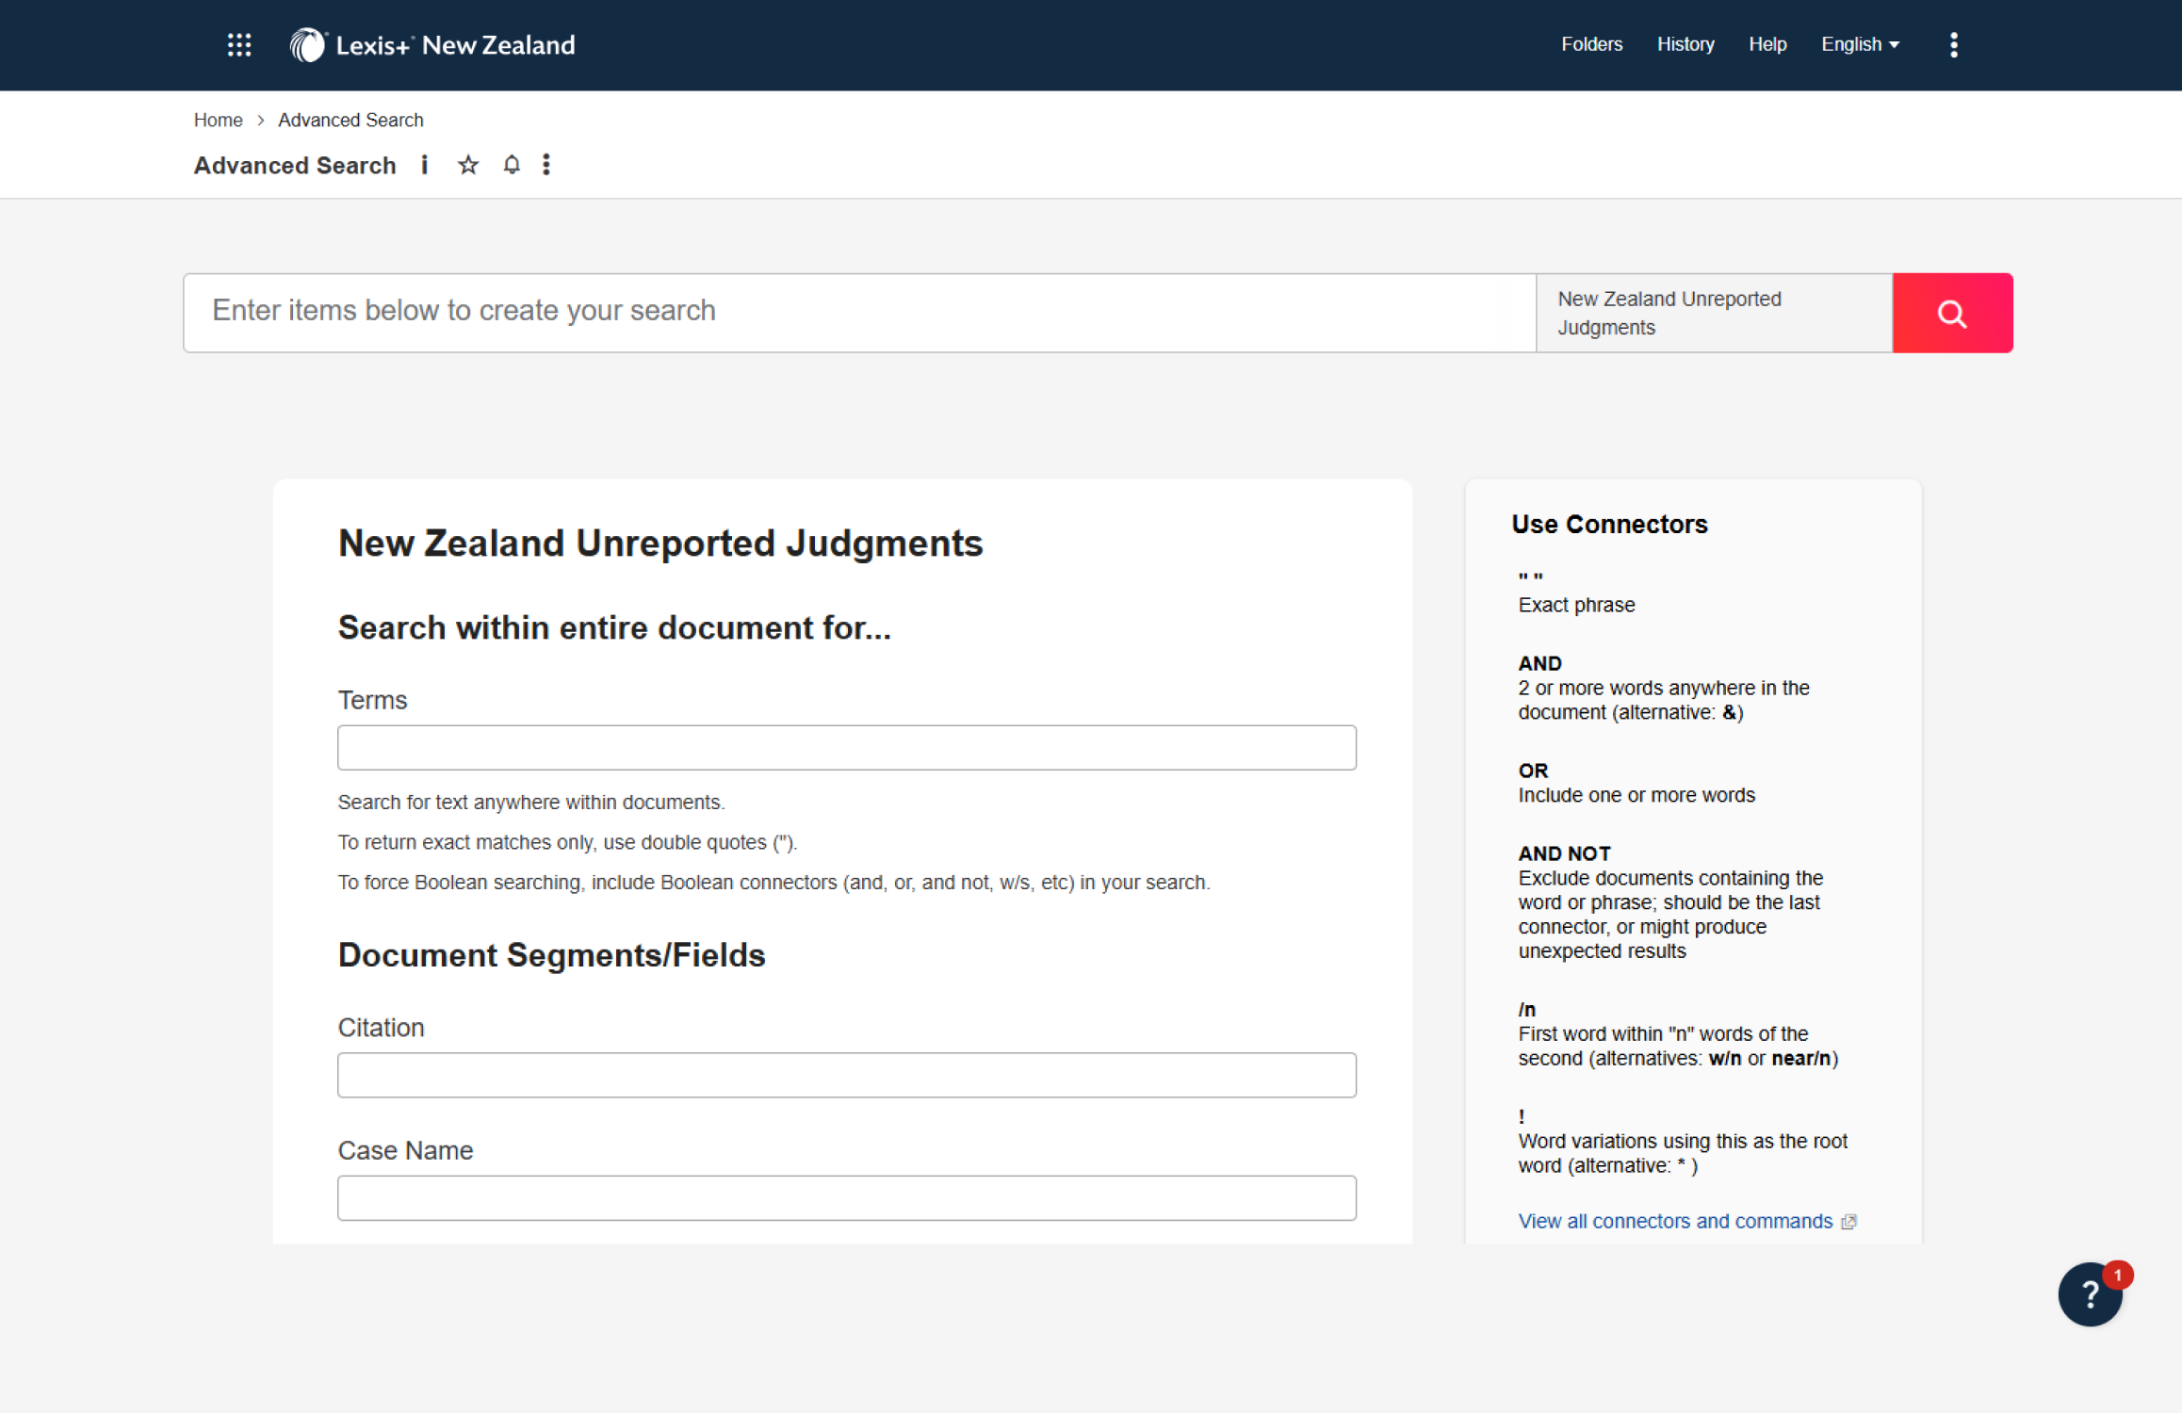Click New Zealand Unreported Judgments source selector

coord(1714,313)
